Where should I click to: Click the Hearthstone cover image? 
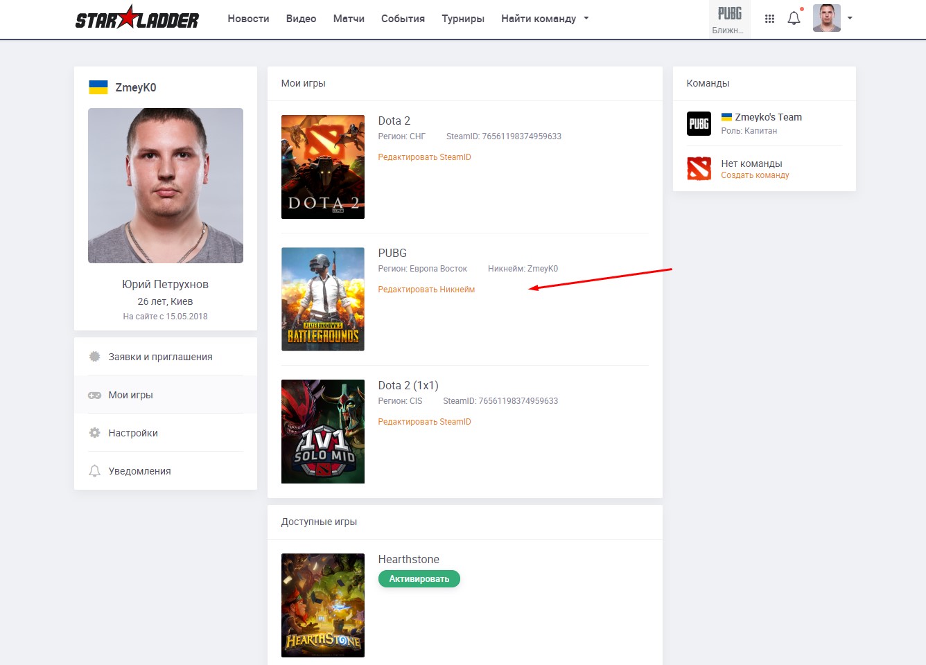[323, 605]
